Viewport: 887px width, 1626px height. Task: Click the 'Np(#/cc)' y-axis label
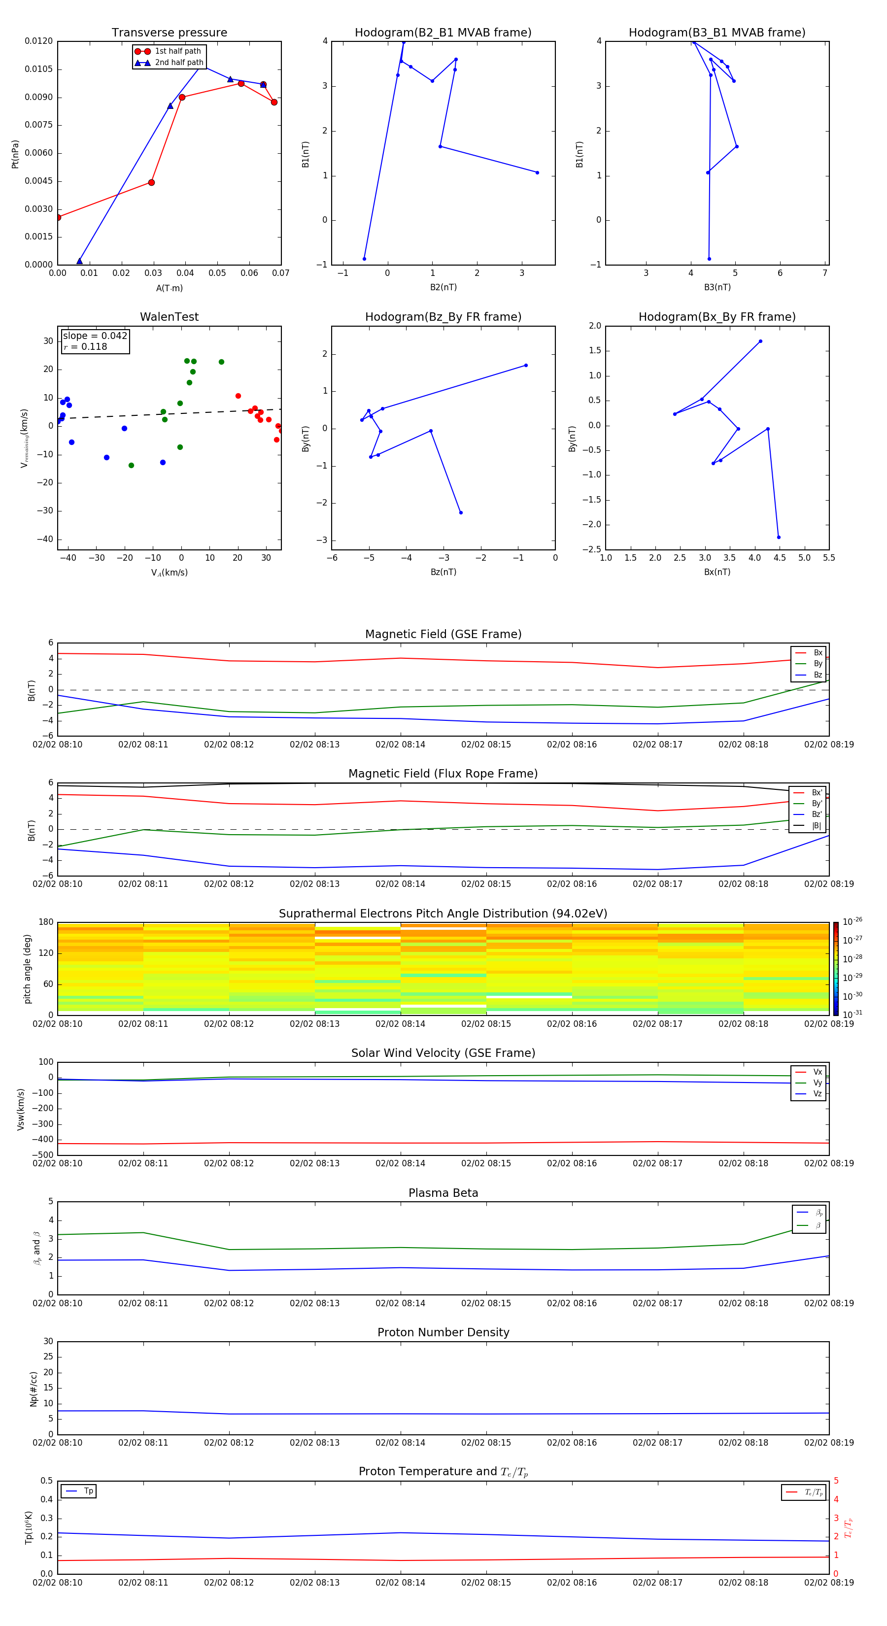tap(34, 1389)
